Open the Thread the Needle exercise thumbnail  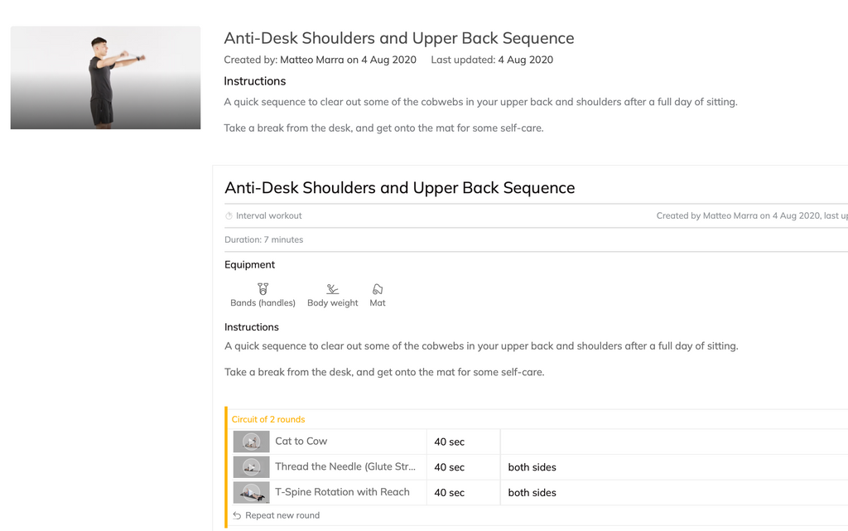(x=251, y=467)
